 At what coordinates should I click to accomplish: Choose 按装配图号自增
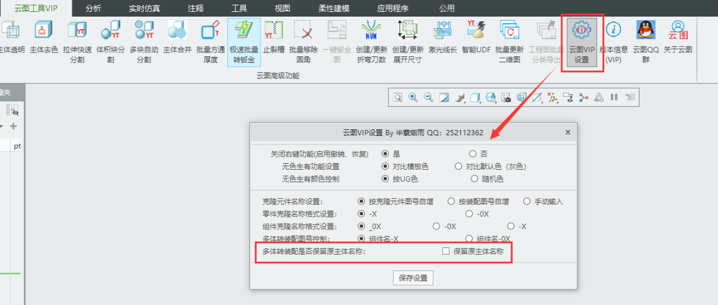coord(451,202)
